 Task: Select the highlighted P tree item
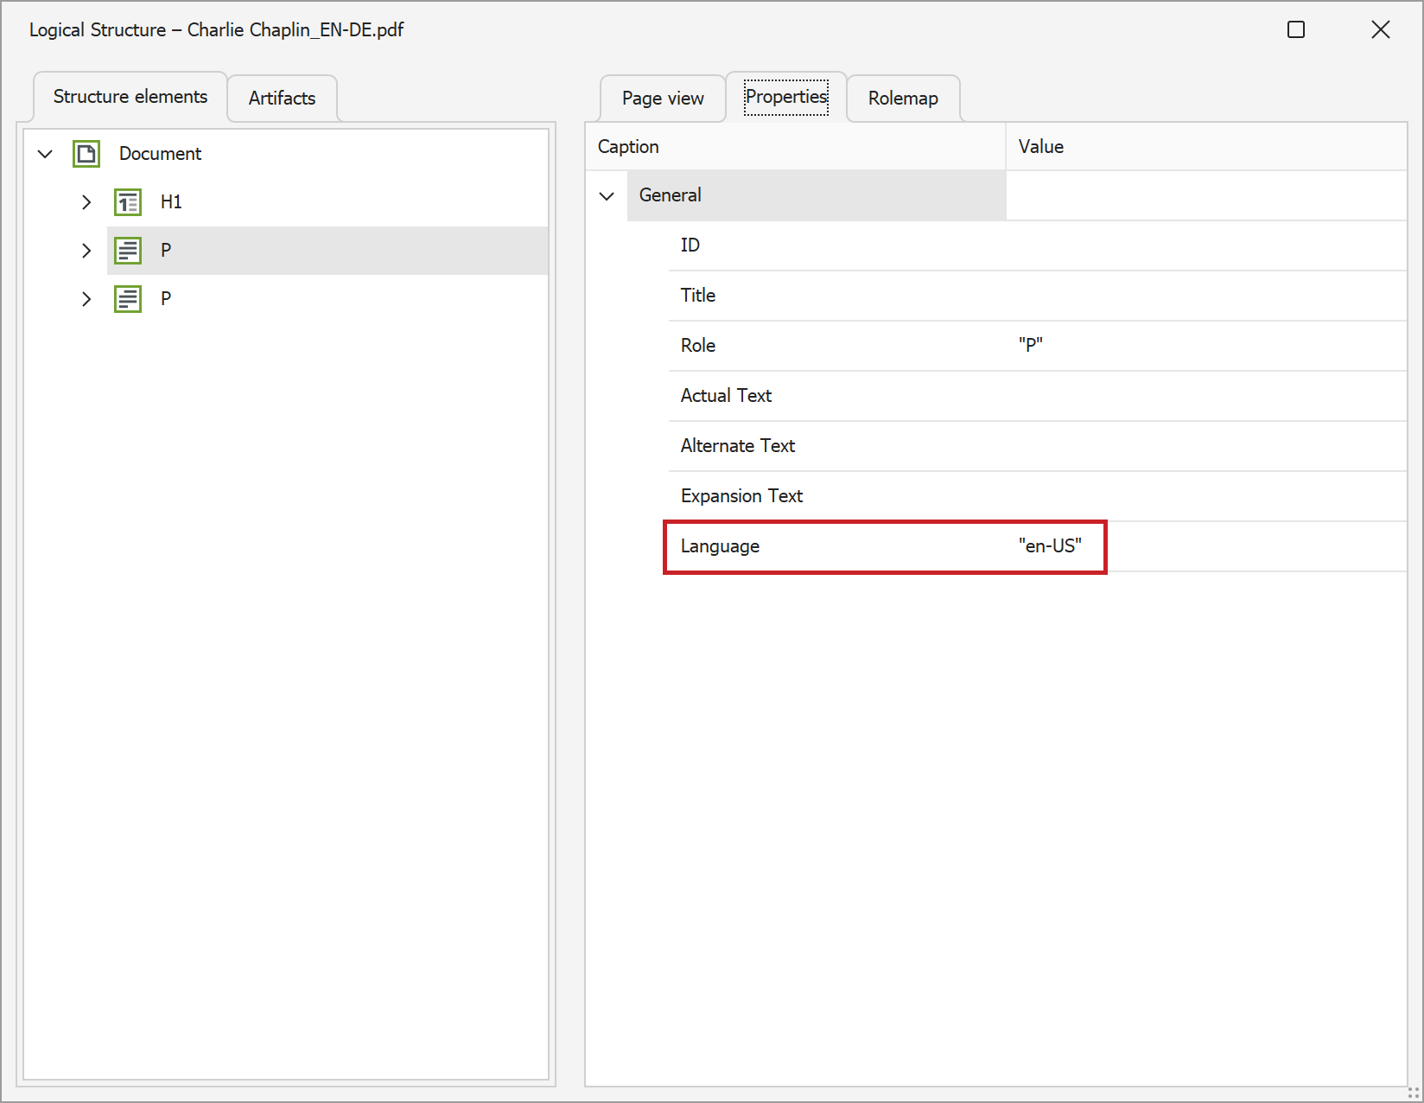tap(327, 251)
